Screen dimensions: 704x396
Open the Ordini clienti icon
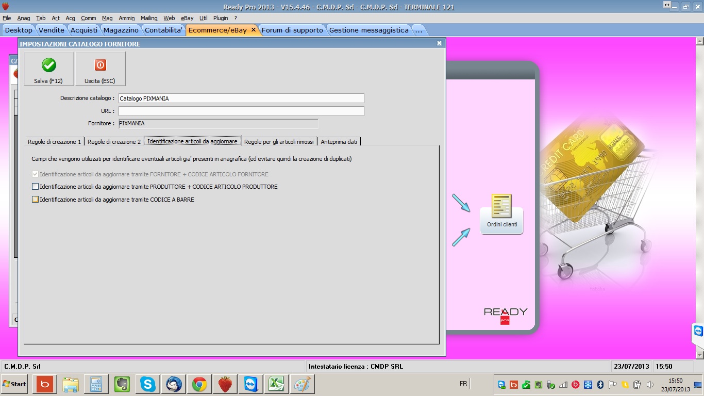tap(502, 214)
